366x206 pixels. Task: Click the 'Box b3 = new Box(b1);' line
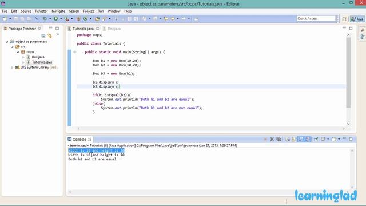[114, 74]
